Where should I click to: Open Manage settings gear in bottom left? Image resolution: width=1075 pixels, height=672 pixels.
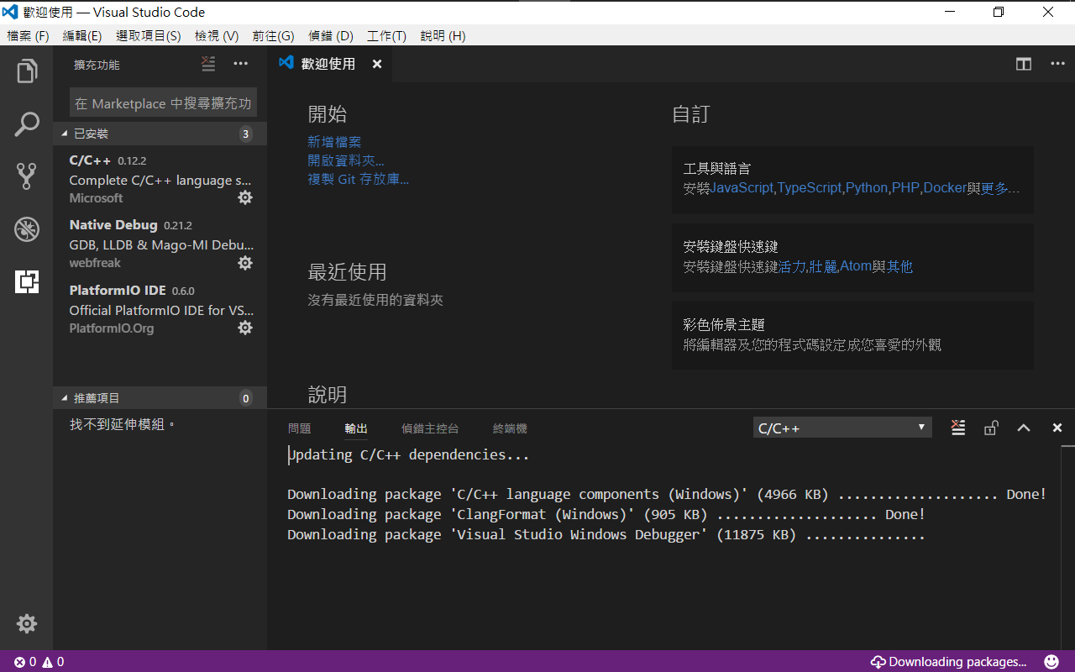click(x=26, y=623)
